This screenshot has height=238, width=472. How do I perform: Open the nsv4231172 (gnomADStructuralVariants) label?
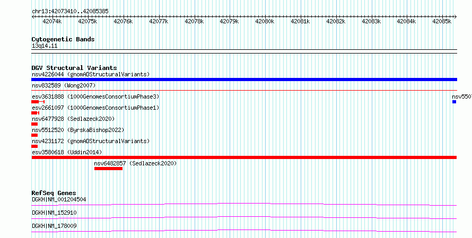click(x=91, y=141)
